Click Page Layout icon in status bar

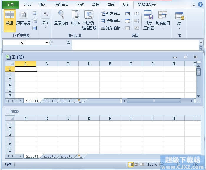136,164
